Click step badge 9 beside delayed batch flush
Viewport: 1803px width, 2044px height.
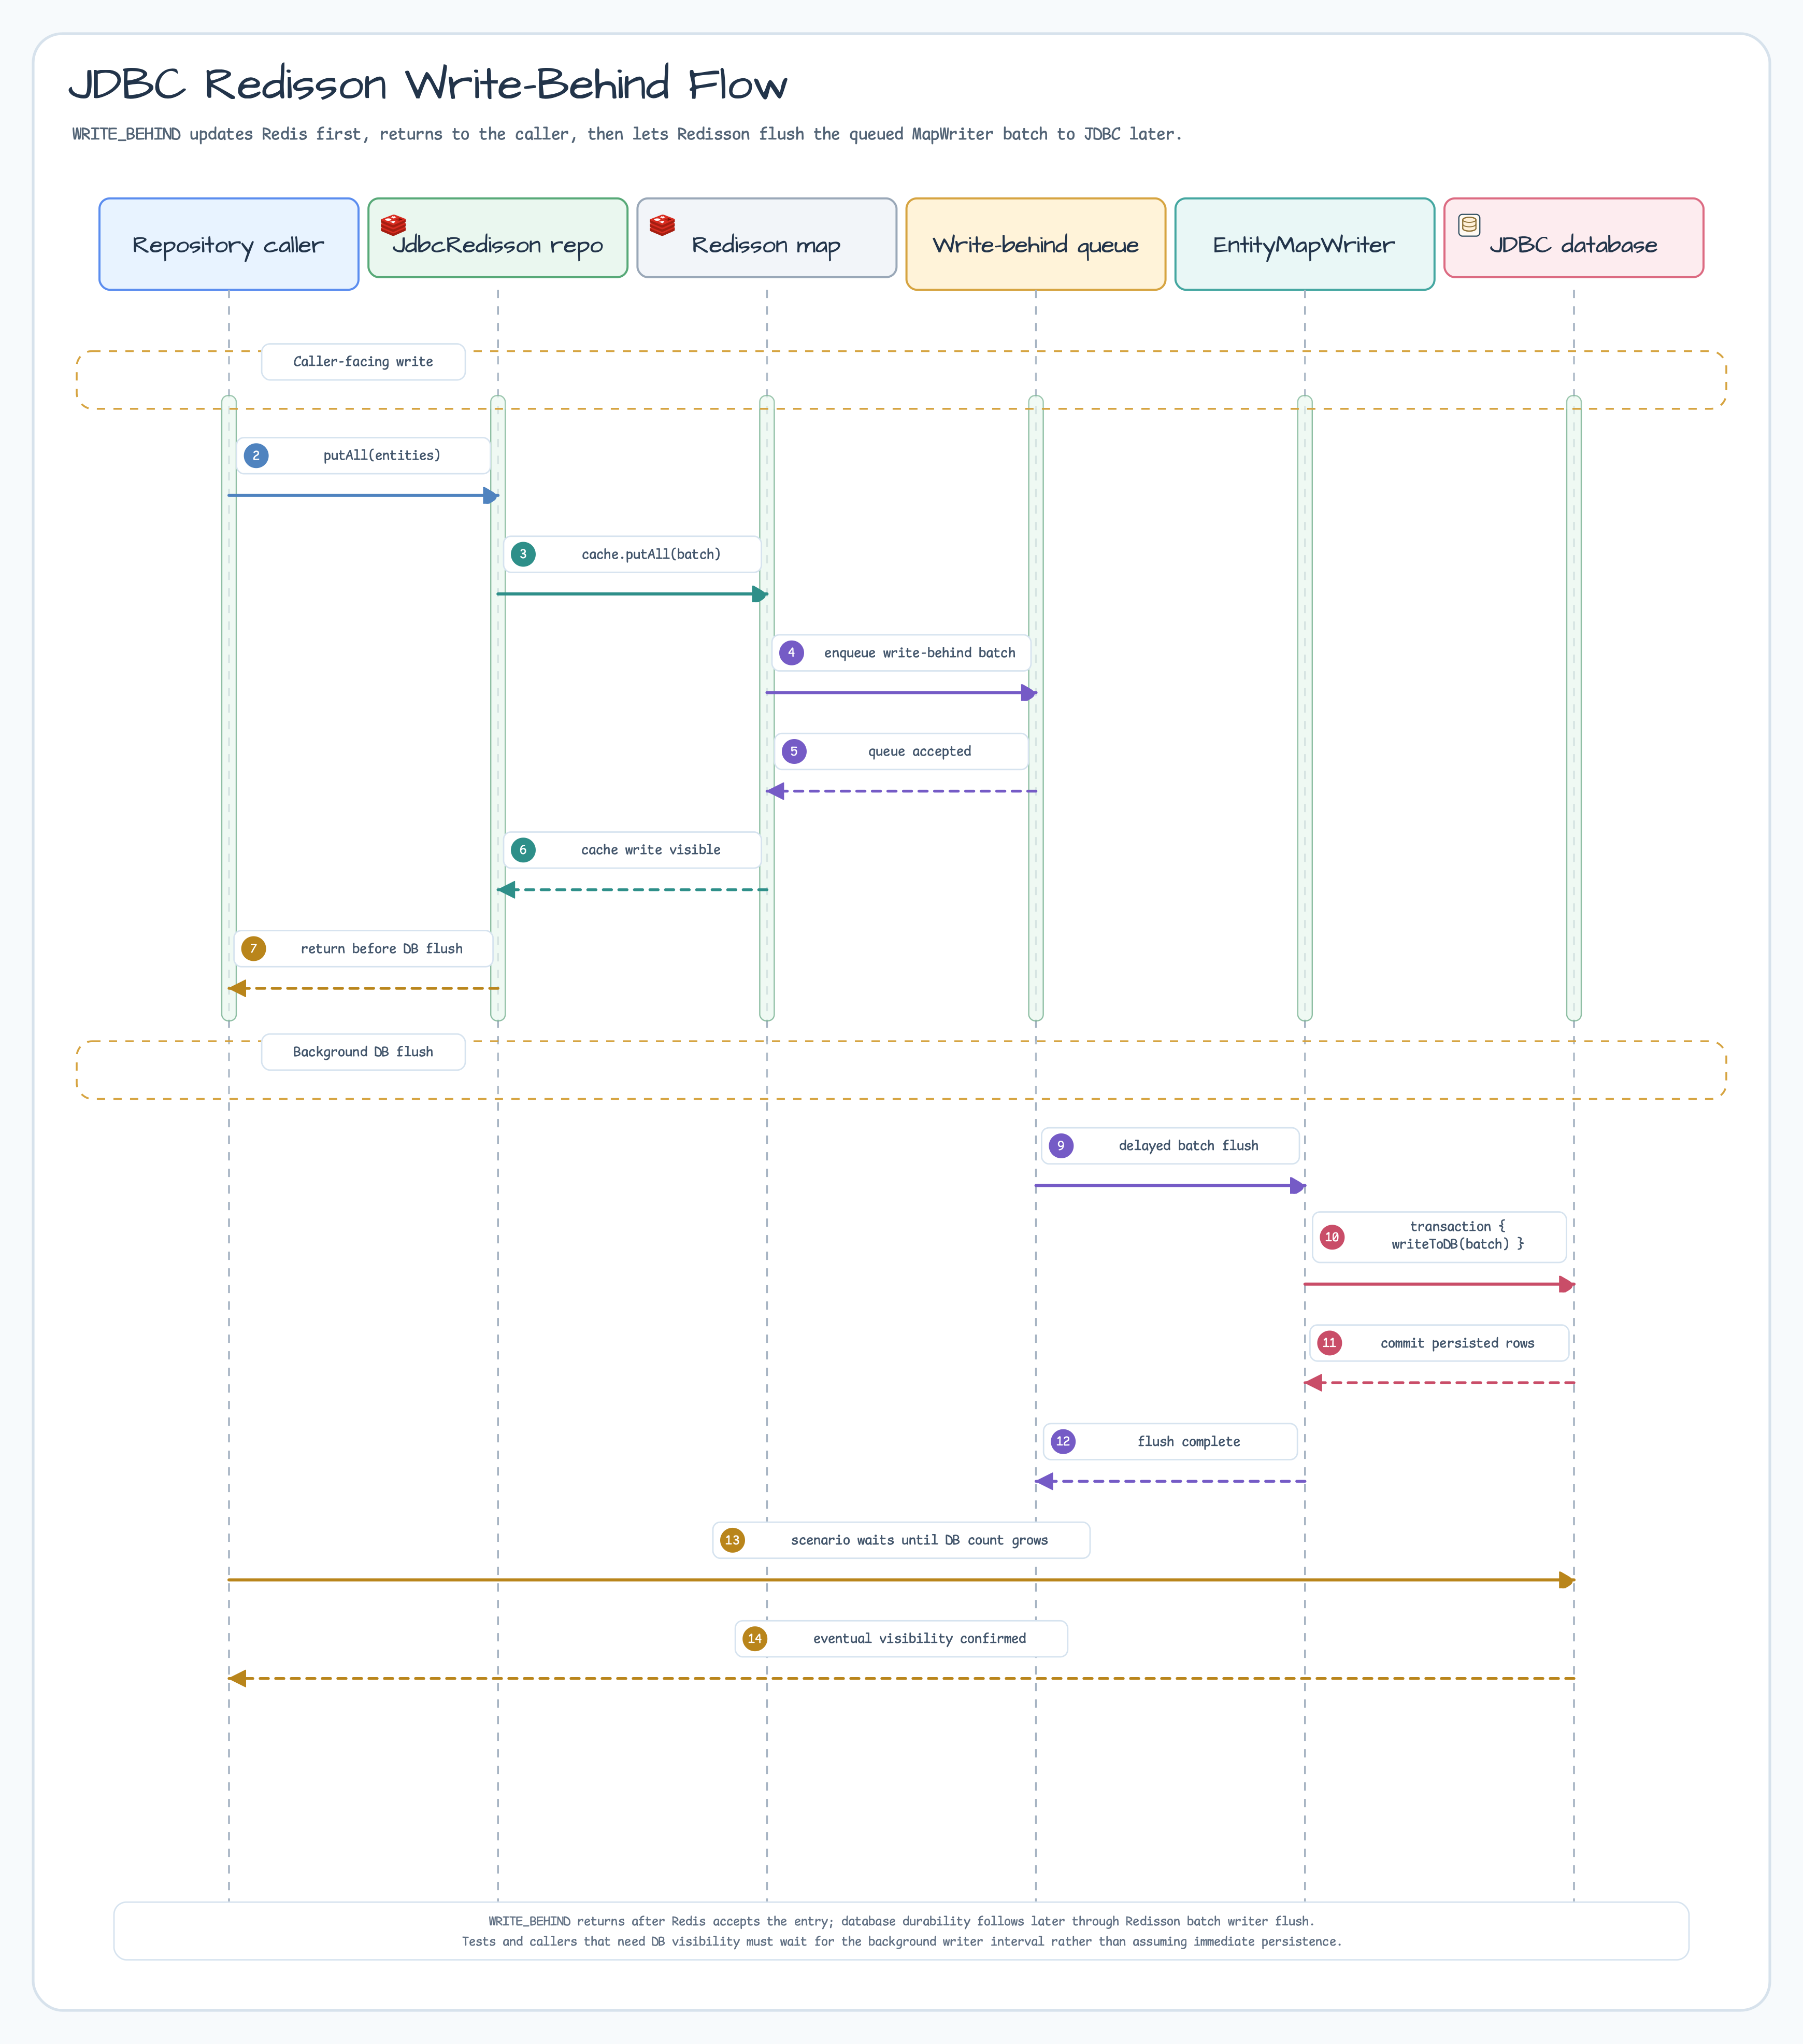click(1062, 1146)
